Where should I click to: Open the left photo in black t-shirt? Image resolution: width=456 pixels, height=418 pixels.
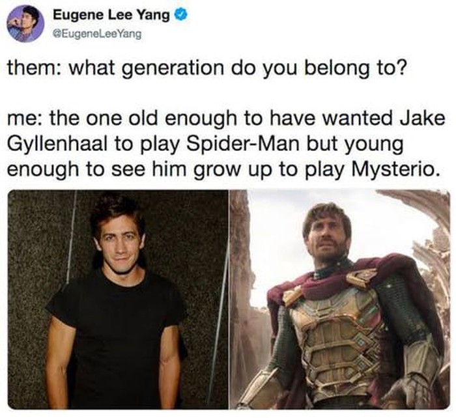pyautogui.click(x=118, y=300)
